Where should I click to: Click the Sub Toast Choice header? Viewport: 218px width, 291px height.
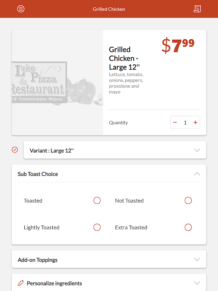(x=38, y=174)
